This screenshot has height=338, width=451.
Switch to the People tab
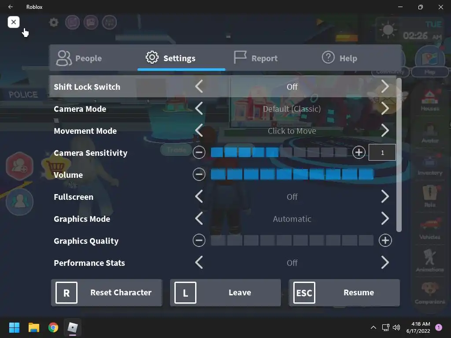[x=79, y=58]
